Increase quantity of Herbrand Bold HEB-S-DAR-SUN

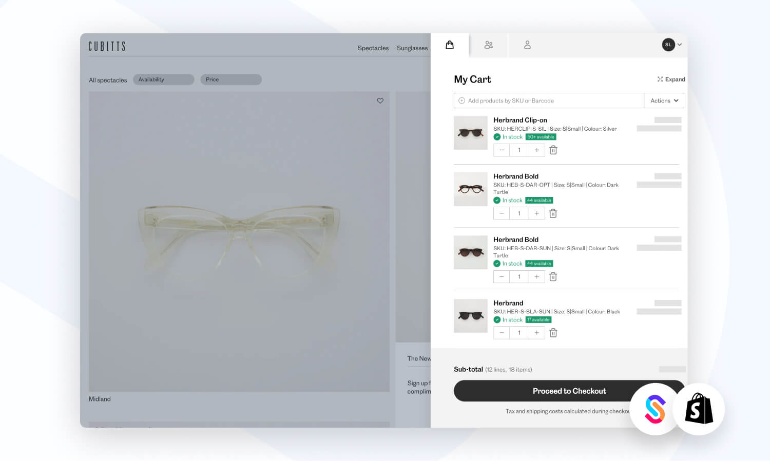536,277
